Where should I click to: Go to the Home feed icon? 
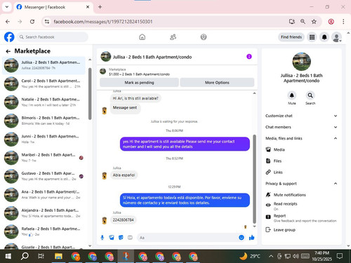[x=142, y=37]
